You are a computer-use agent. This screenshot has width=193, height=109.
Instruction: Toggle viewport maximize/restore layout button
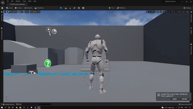pyautogui.click(x=188, y=12)
